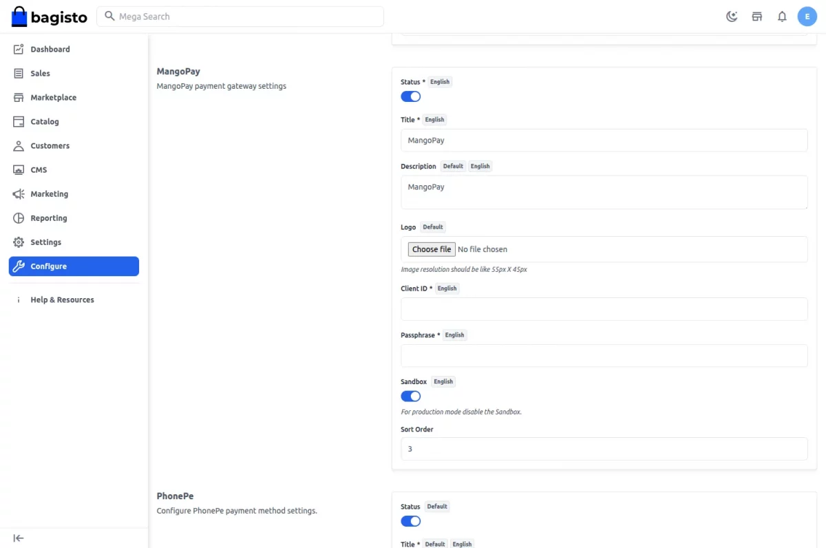826x548 pixels.
Task: Click the Customers person icon
Action: click(x=19, y=145)
